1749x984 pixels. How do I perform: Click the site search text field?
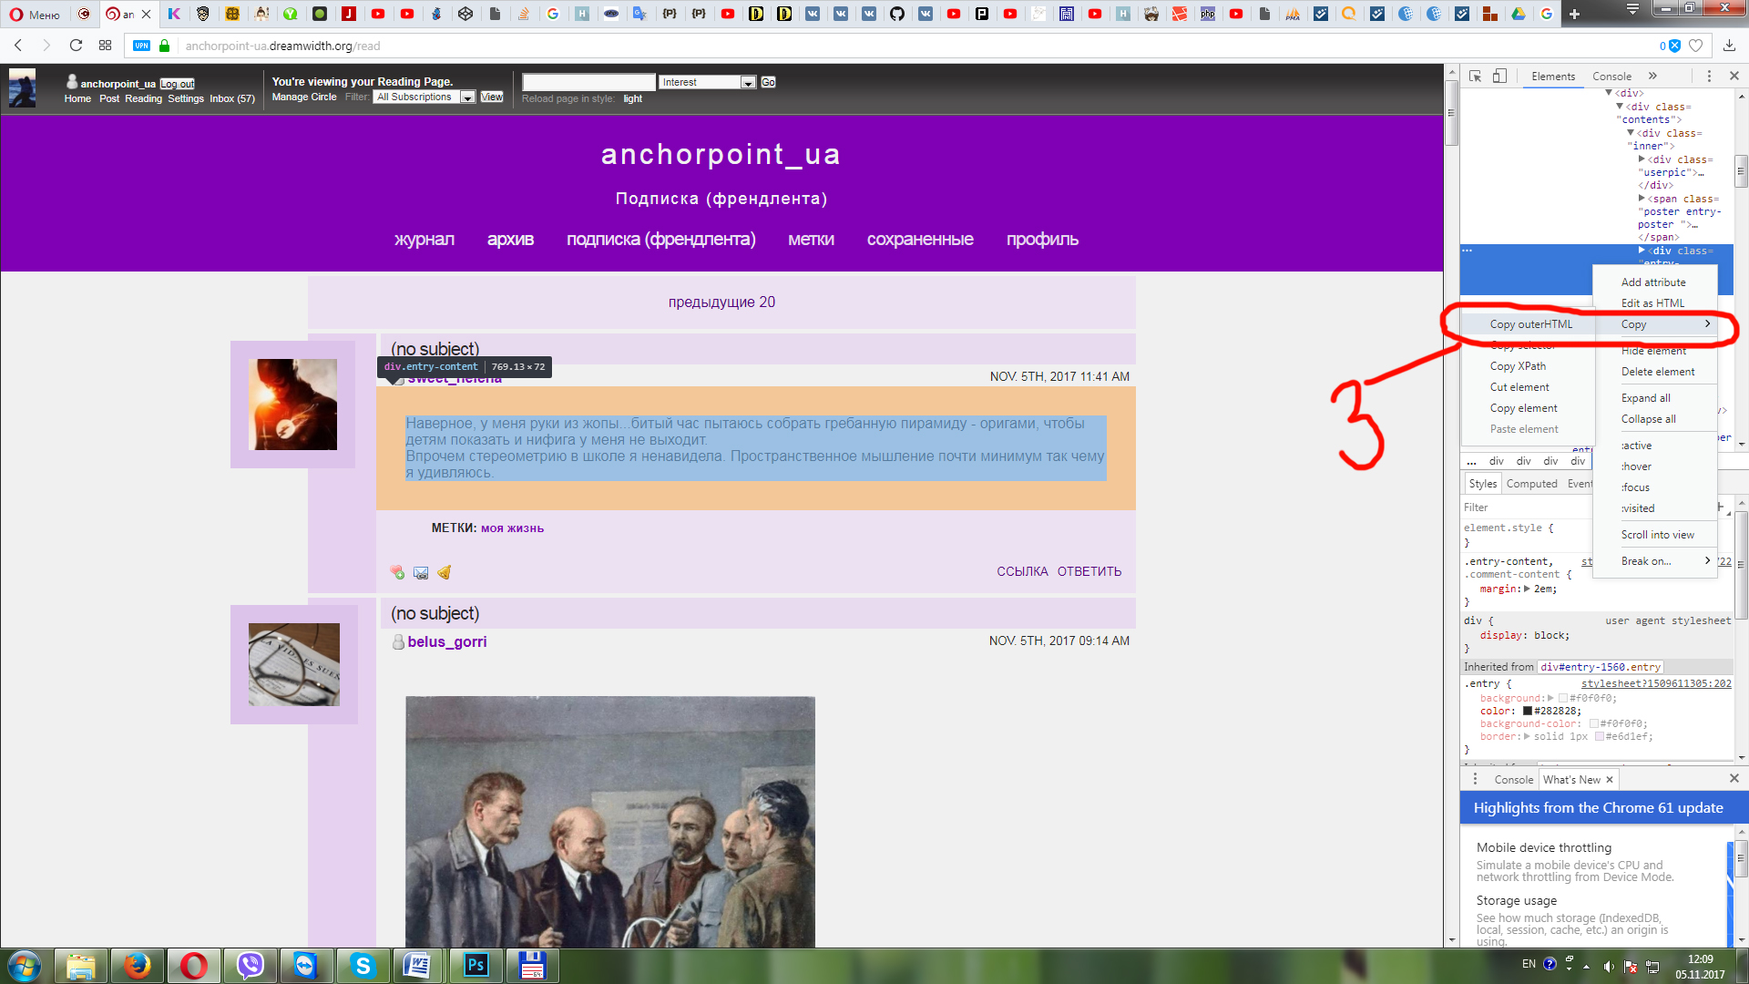(588, 82)
